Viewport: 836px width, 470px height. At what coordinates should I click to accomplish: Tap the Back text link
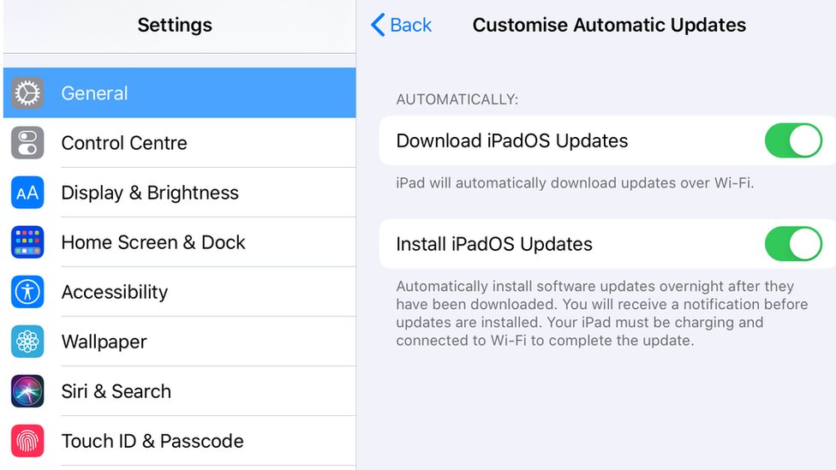click(410, 25)
